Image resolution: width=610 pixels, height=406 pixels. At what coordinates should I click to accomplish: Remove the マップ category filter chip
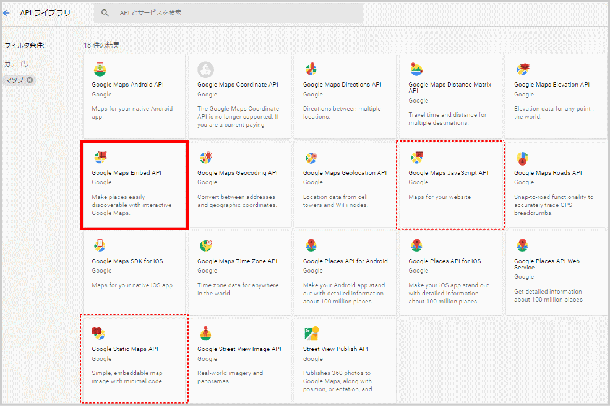(x=30, y=80)
